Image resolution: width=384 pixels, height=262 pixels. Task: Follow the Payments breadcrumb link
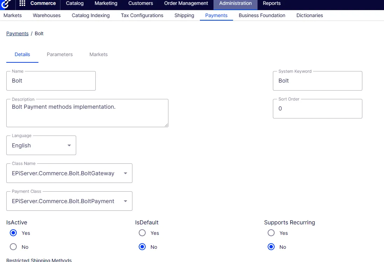17,33
